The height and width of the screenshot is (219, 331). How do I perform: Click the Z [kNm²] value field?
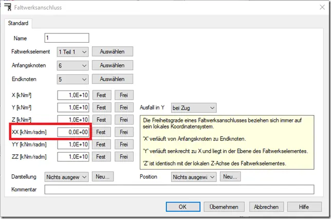[x=73, y=120]
